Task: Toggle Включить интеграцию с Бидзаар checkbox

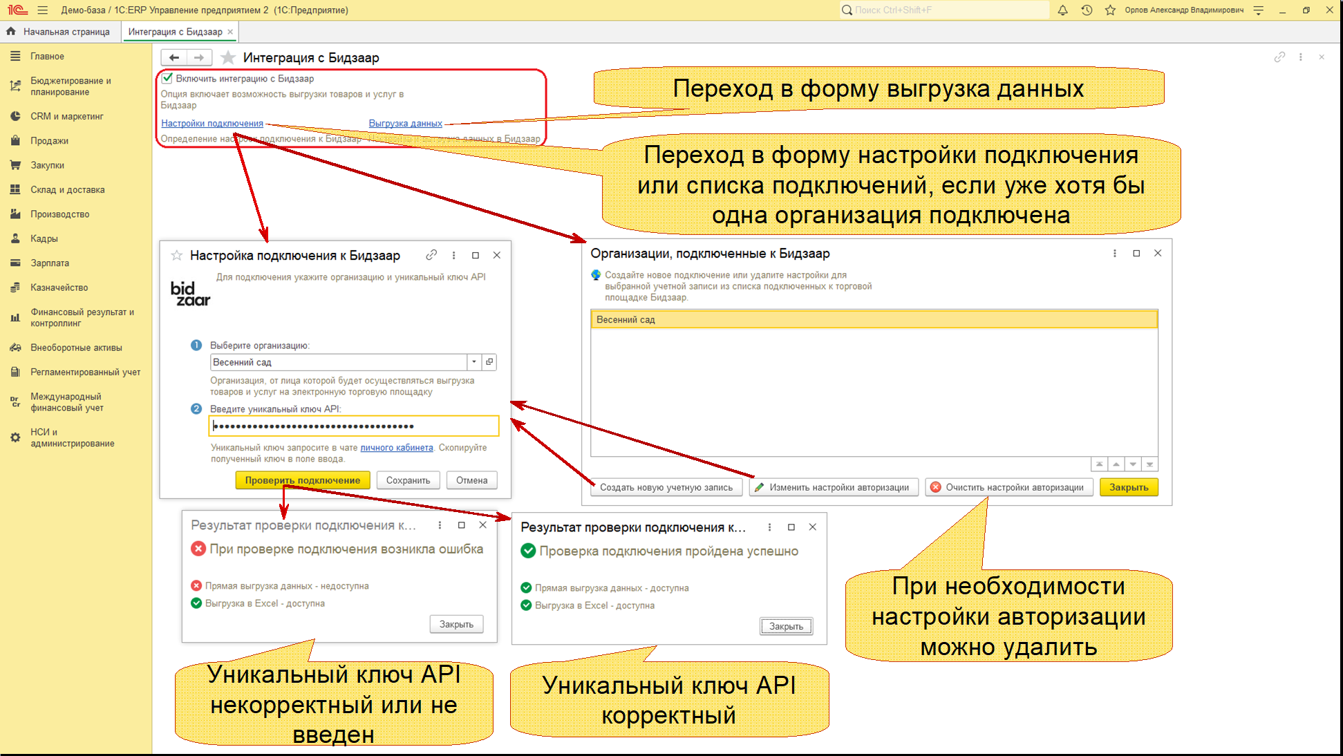Action: [167, 78]
